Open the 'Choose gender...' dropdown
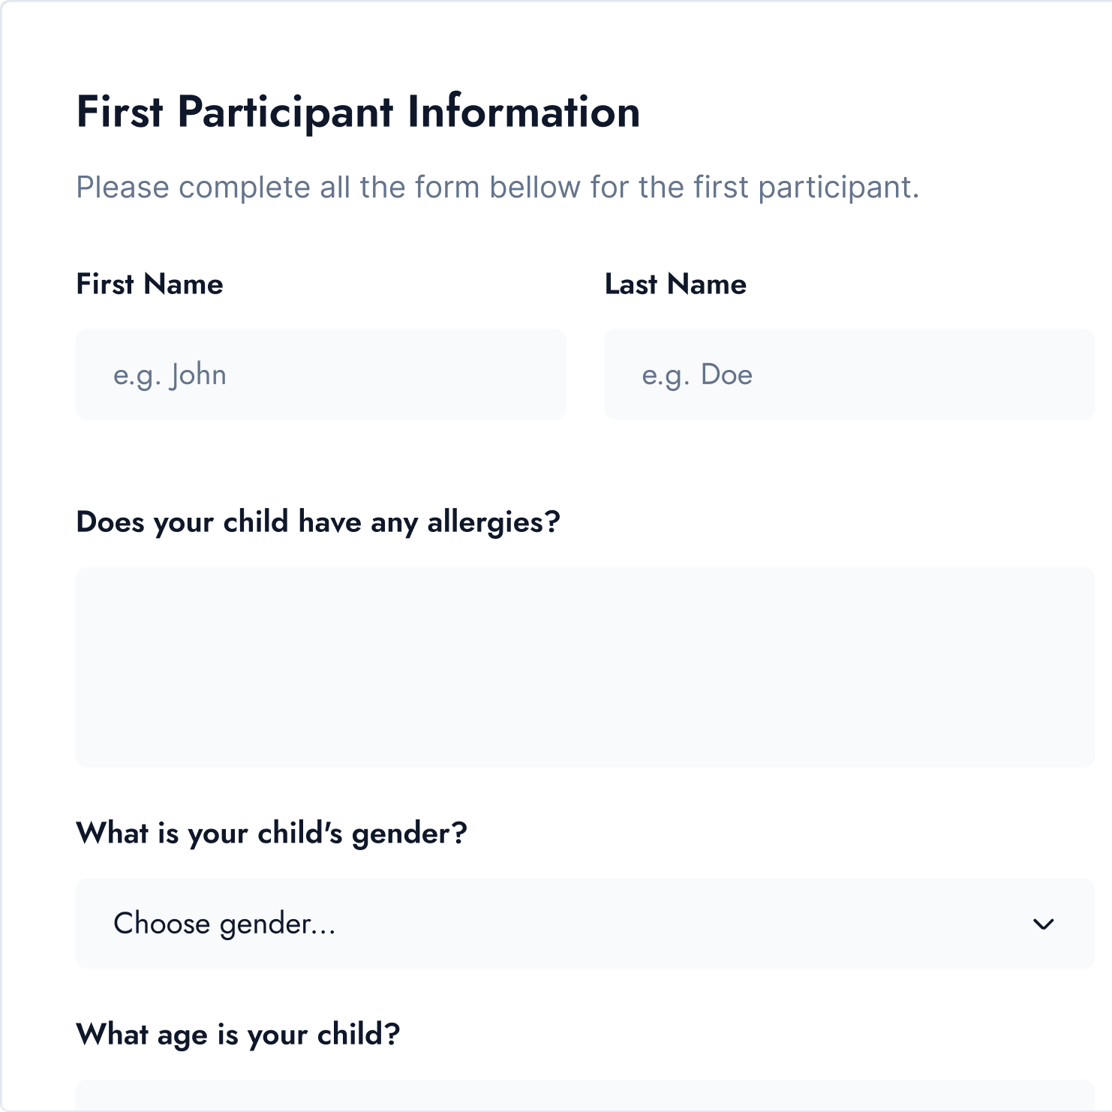The height and width of the screenshot is (1112, 1112). click(585, 924)
